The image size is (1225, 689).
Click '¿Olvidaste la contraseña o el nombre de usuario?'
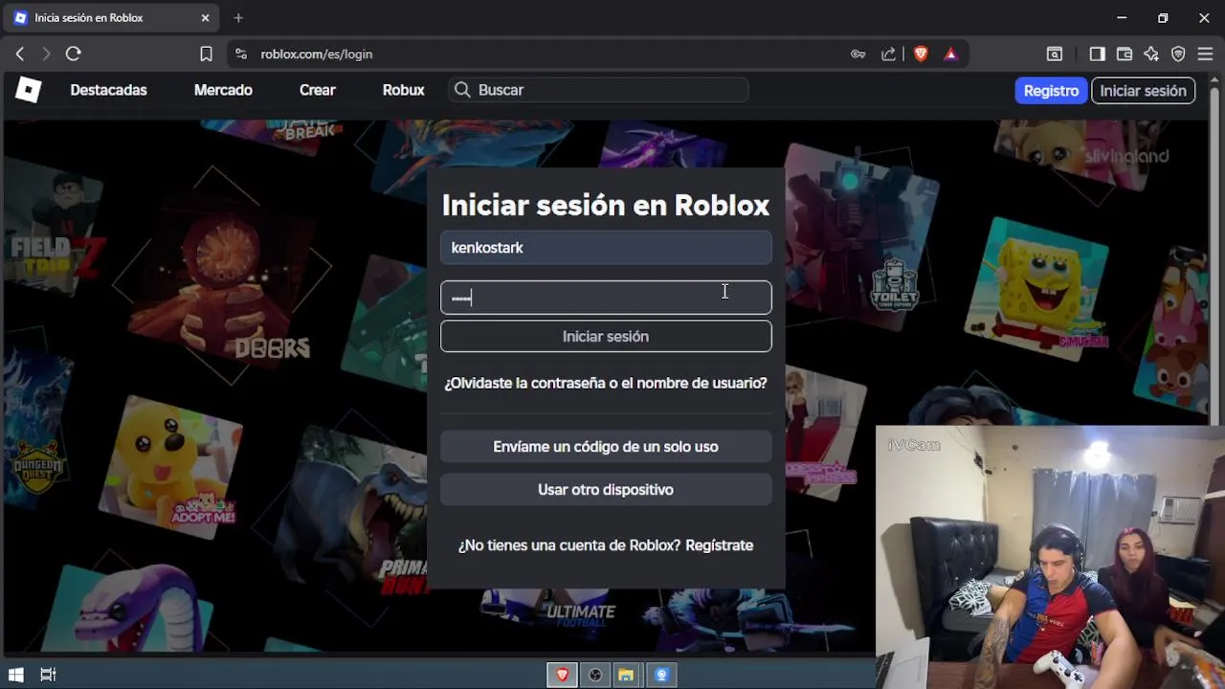pyautogui.click(x=606, y=383)
